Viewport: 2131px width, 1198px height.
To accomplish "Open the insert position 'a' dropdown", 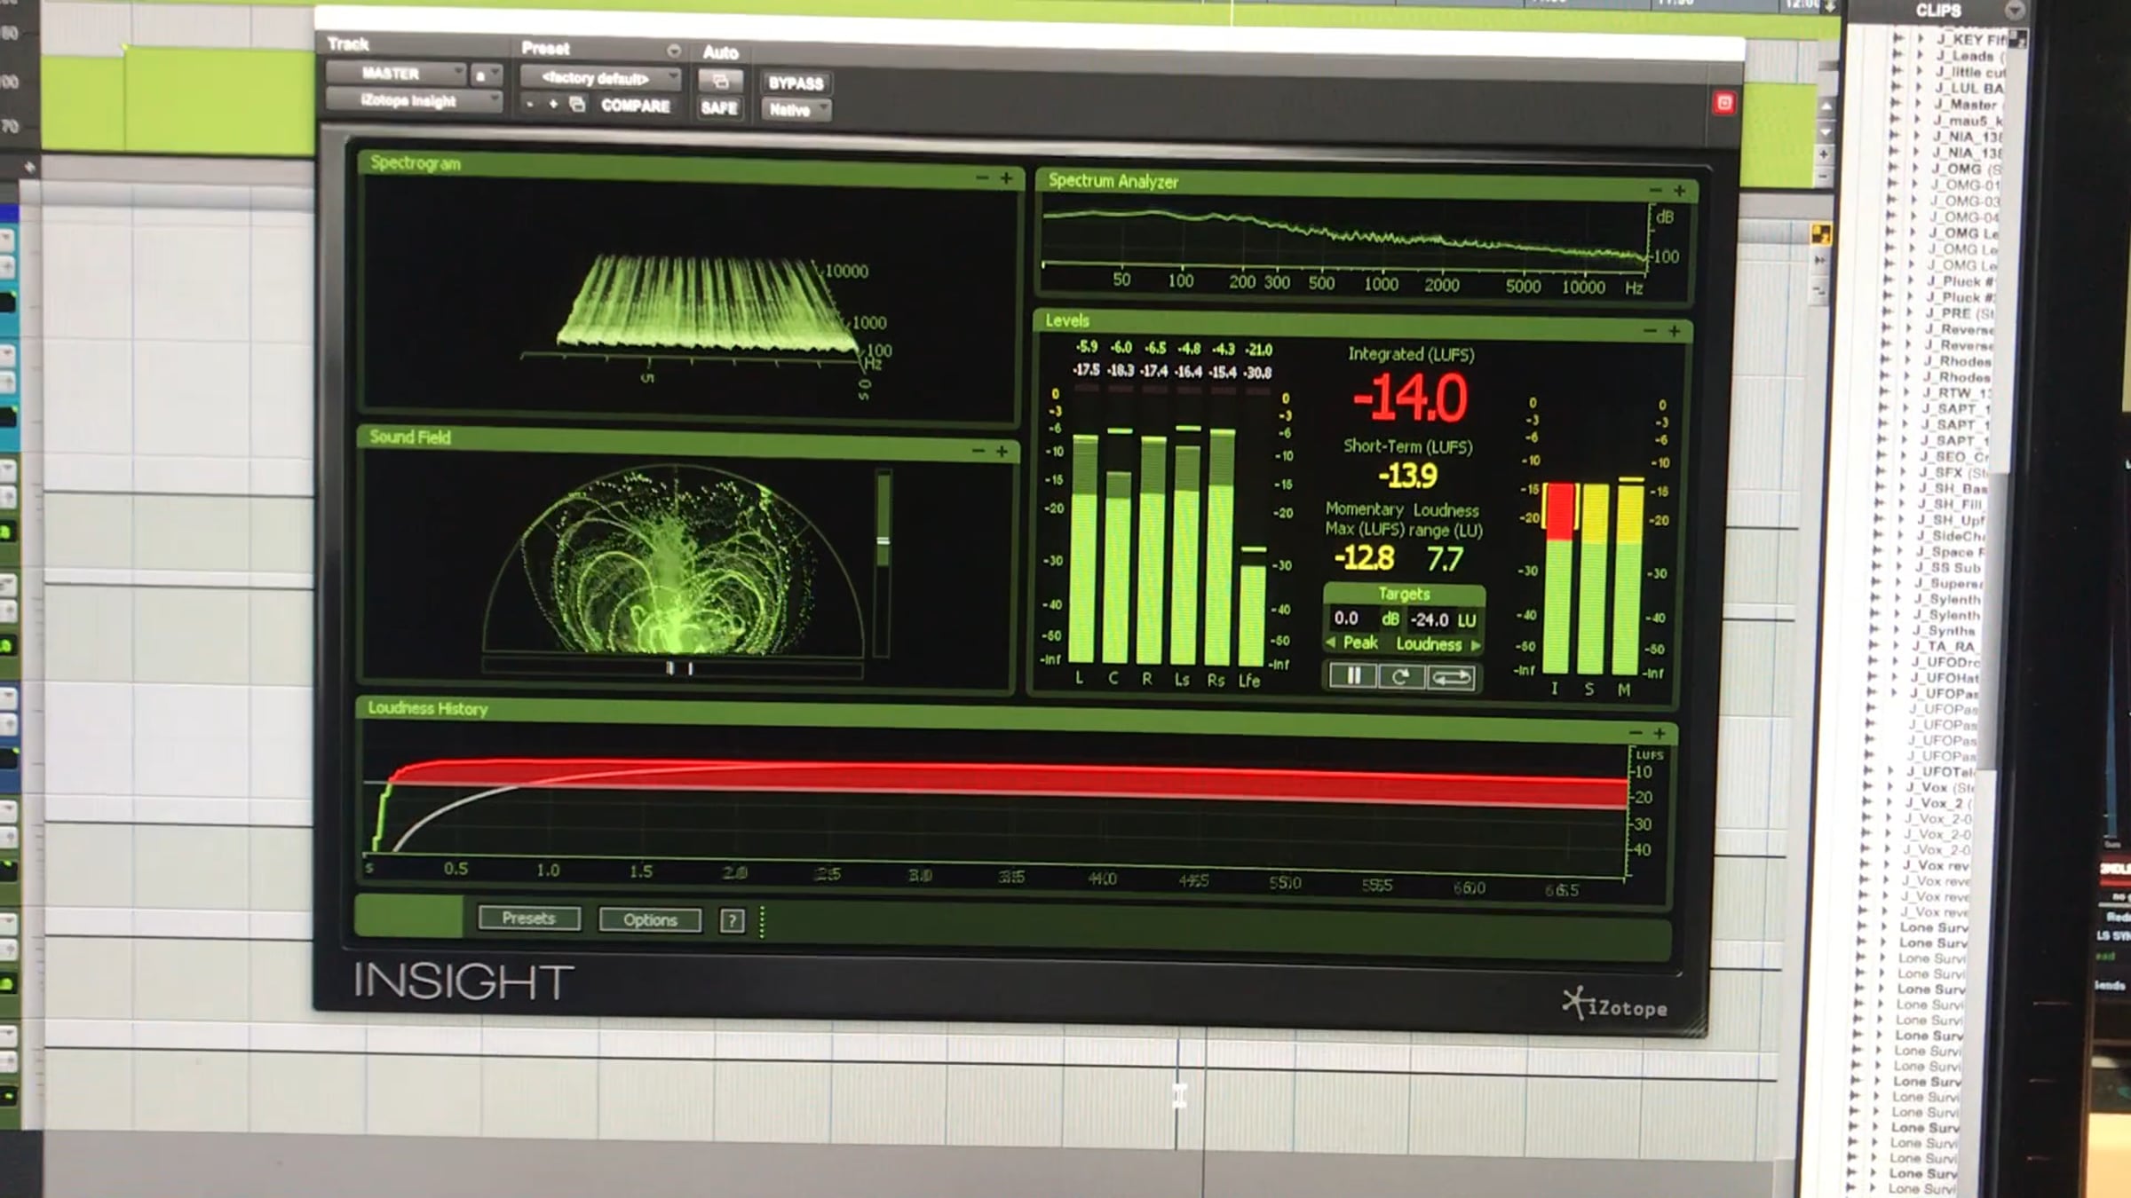I will (487, 75).
